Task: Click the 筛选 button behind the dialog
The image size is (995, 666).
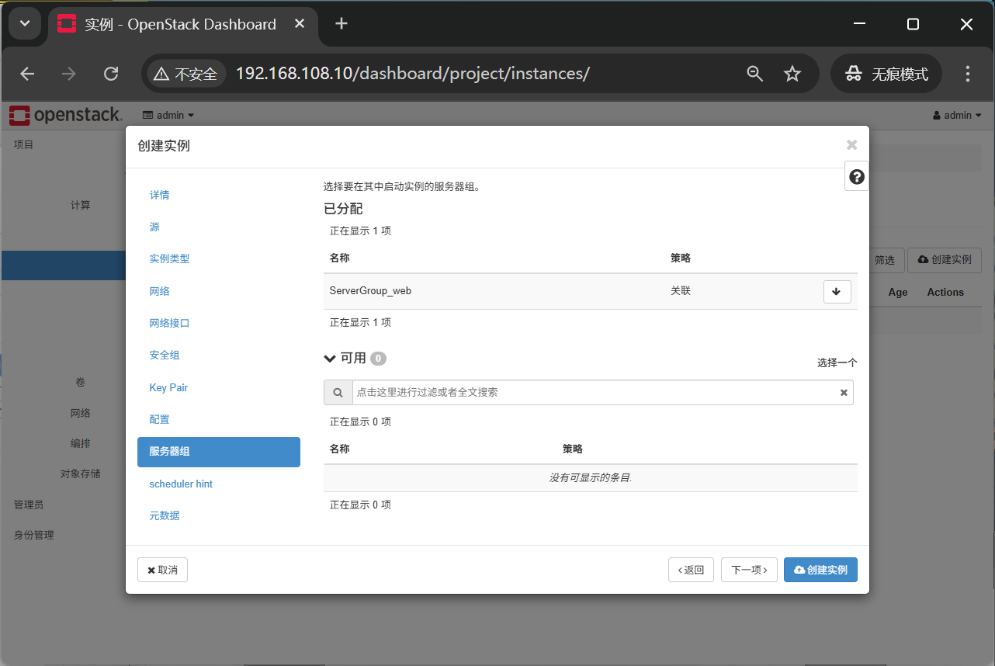Action: coord(885,260)
